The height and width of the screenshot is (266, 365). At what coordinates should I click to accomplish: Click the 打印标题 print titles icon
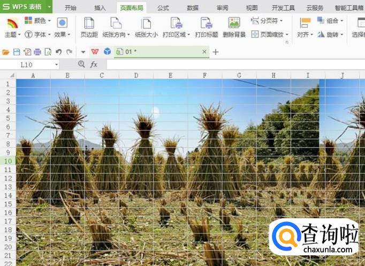click(x=207, y=23)
